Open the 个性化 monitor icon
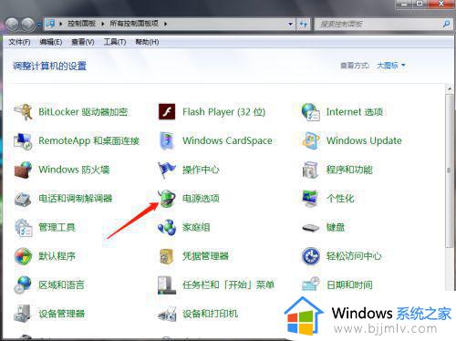 click(310, 199)
